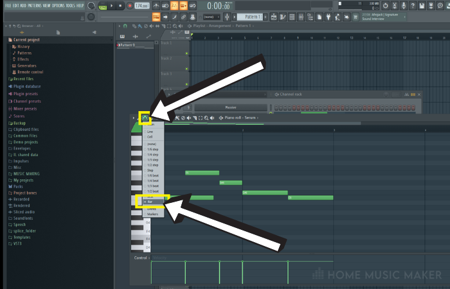Viewport: 450px width, 289px height.
Task: Open the global snap (none) dropdown
Action: (x=211, y=17)
